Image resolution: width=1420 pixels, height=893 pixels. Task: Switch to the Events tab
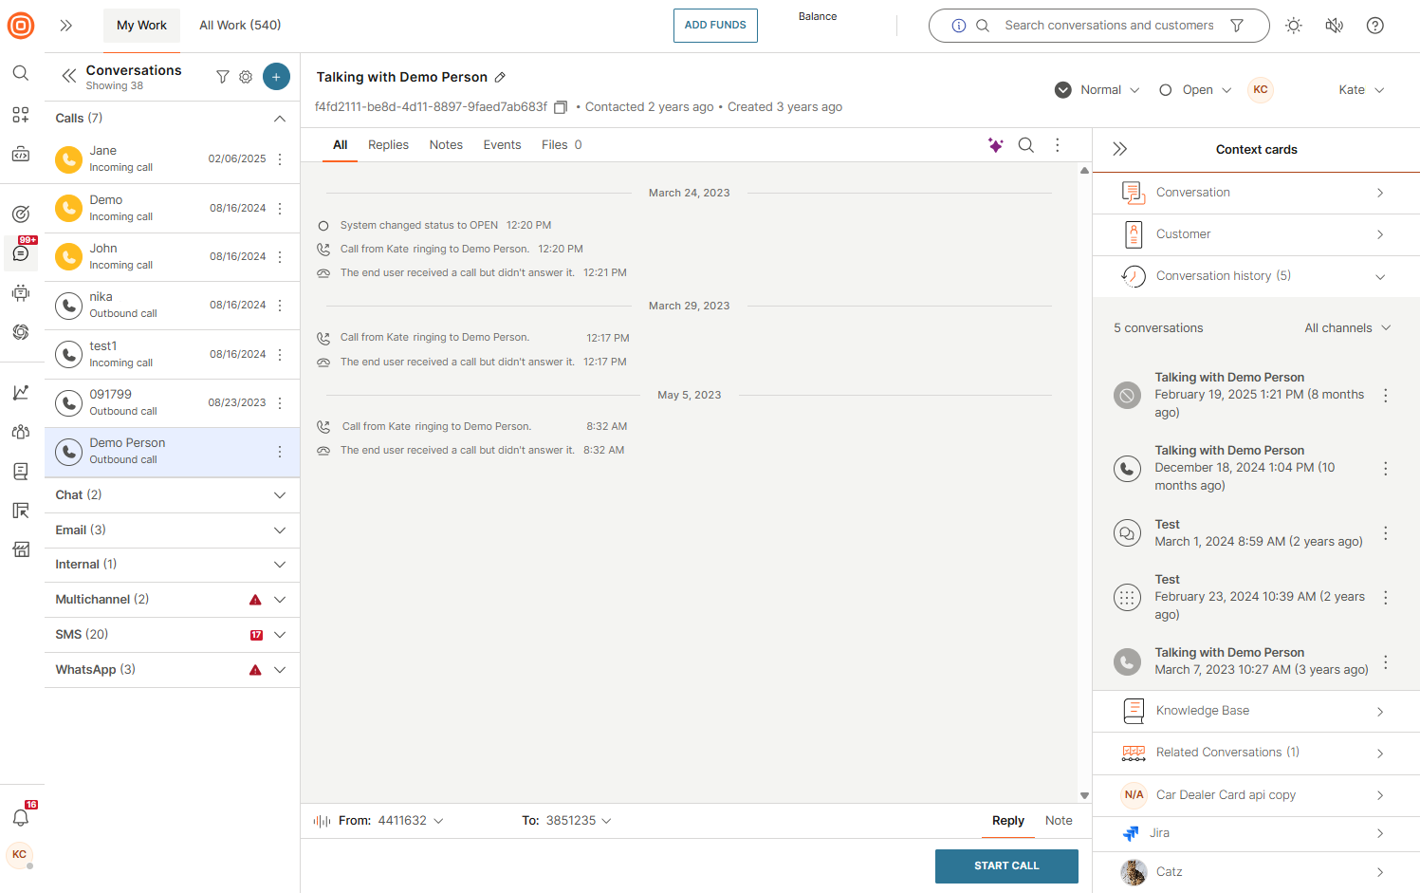tap(502, 145)
